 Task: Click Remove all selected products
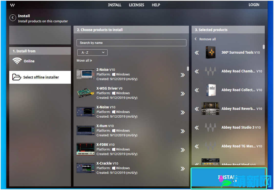(205, 39)
